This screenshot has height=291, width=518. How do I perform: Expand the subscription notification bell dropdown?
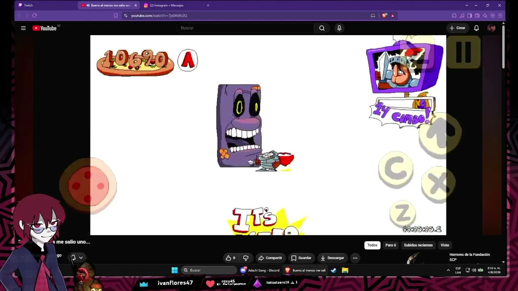[x=77, y=257]
